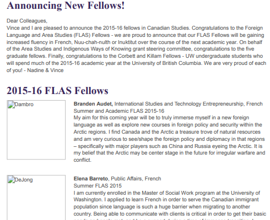Click the broken Dambro image icon

click(x=11, y=105)
